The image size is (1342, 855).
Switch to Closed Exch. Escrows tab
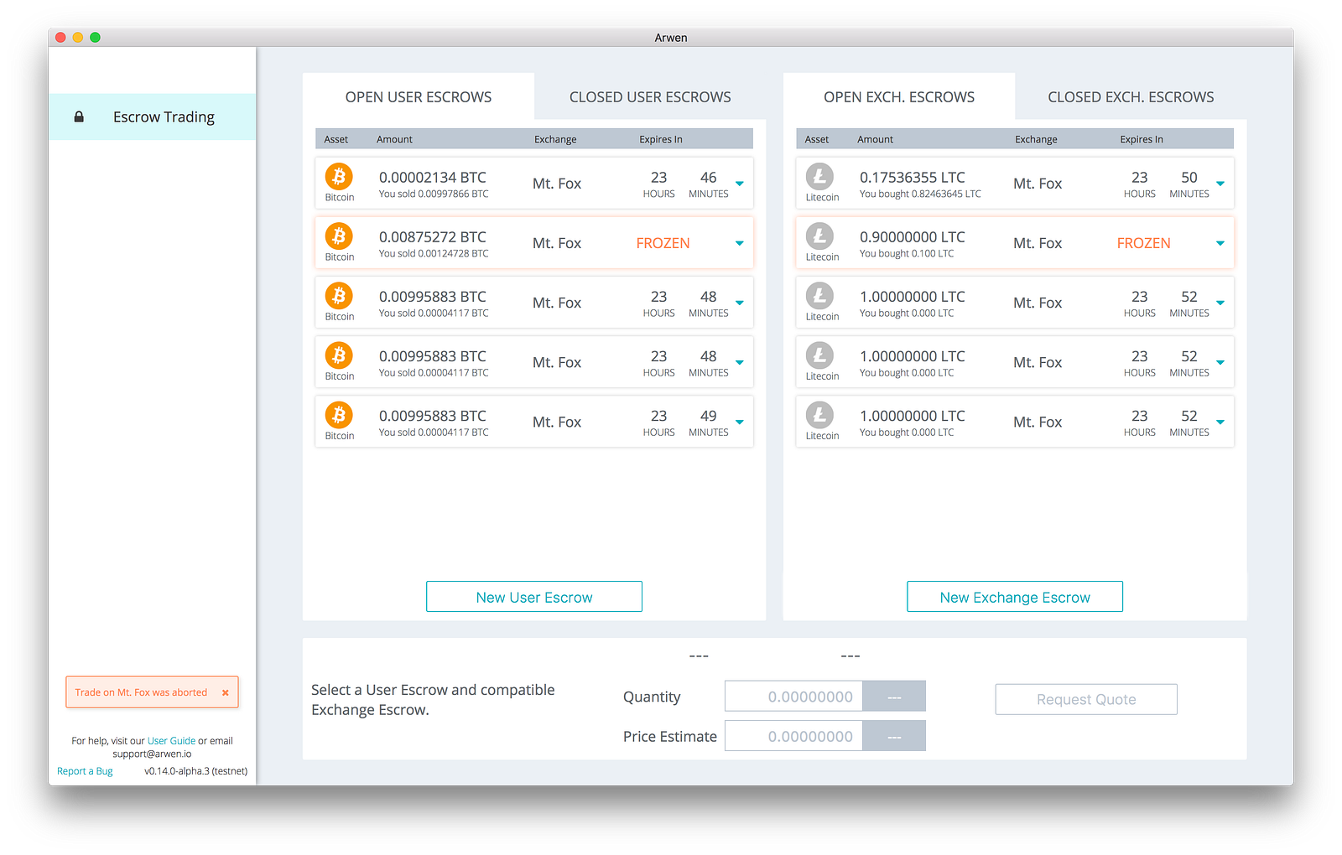tap(1131, 96)
